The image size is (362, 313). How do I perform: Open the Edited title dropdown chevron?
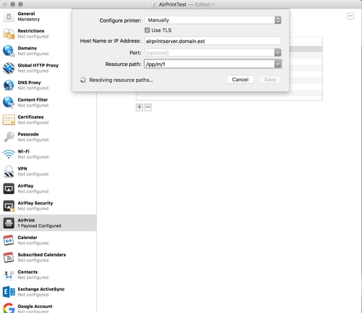pos(213,4)
